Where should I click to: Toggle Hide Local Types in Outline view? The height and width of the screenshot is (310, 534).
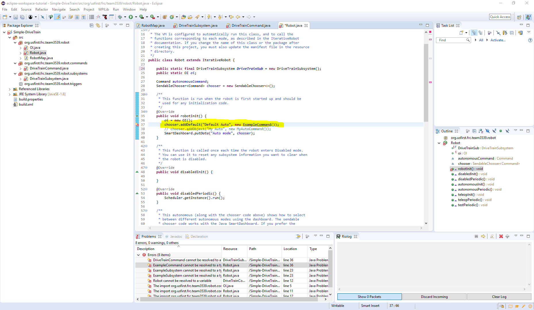(x=508, y=131)
